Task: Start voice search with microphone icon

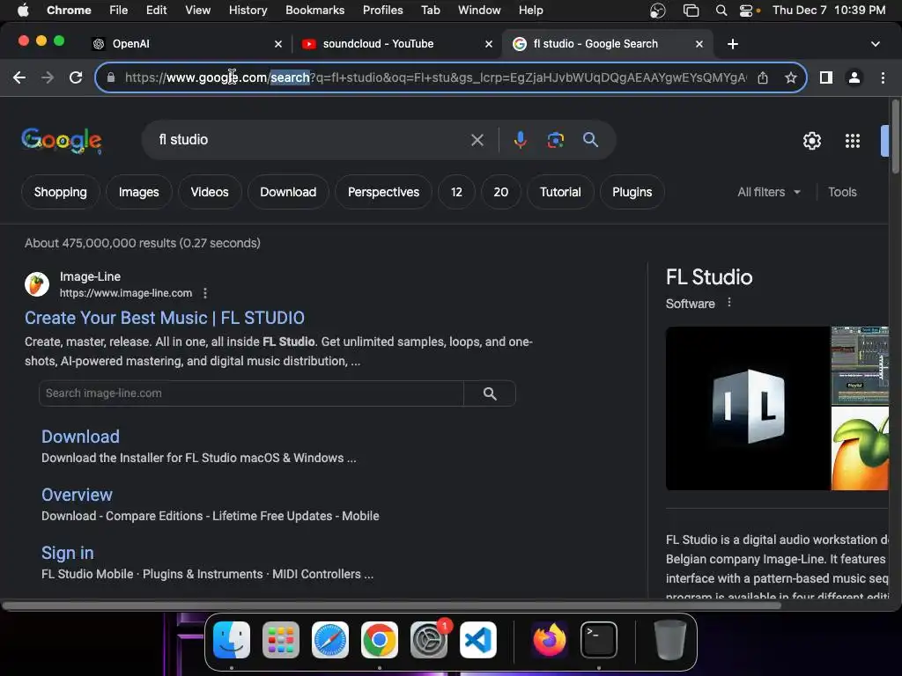Action: 520,140
